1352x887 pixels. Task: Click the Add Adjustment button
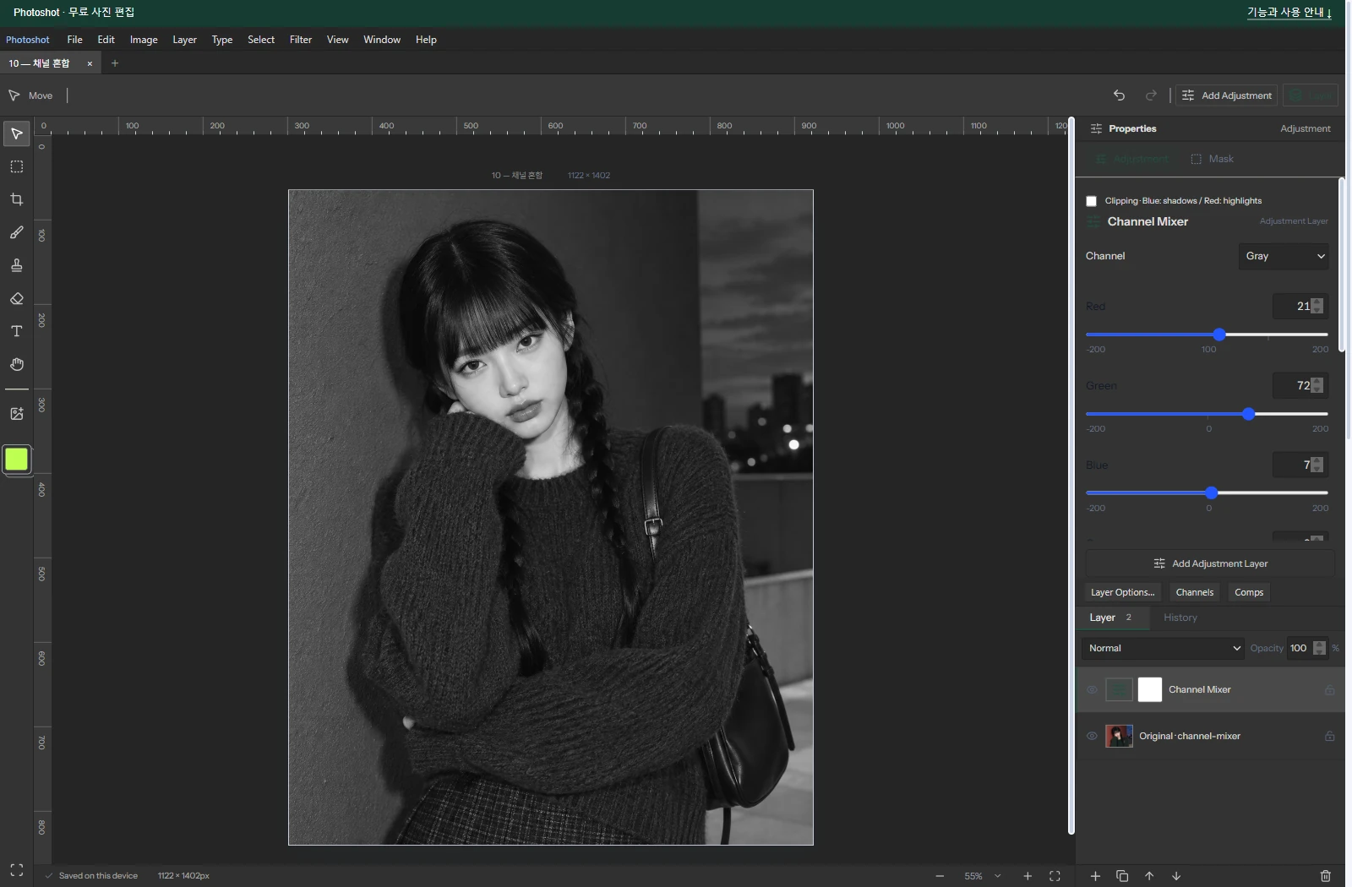click(x=1227, y=95)
